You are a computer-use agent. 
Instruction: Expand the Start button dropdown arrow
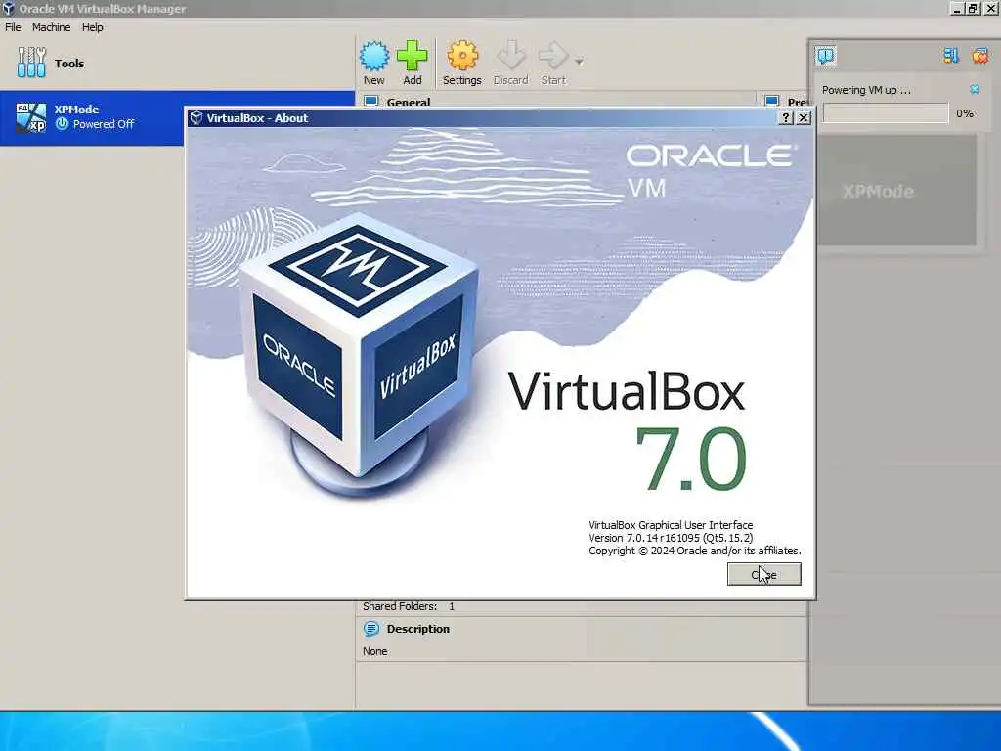click(579, 62)
